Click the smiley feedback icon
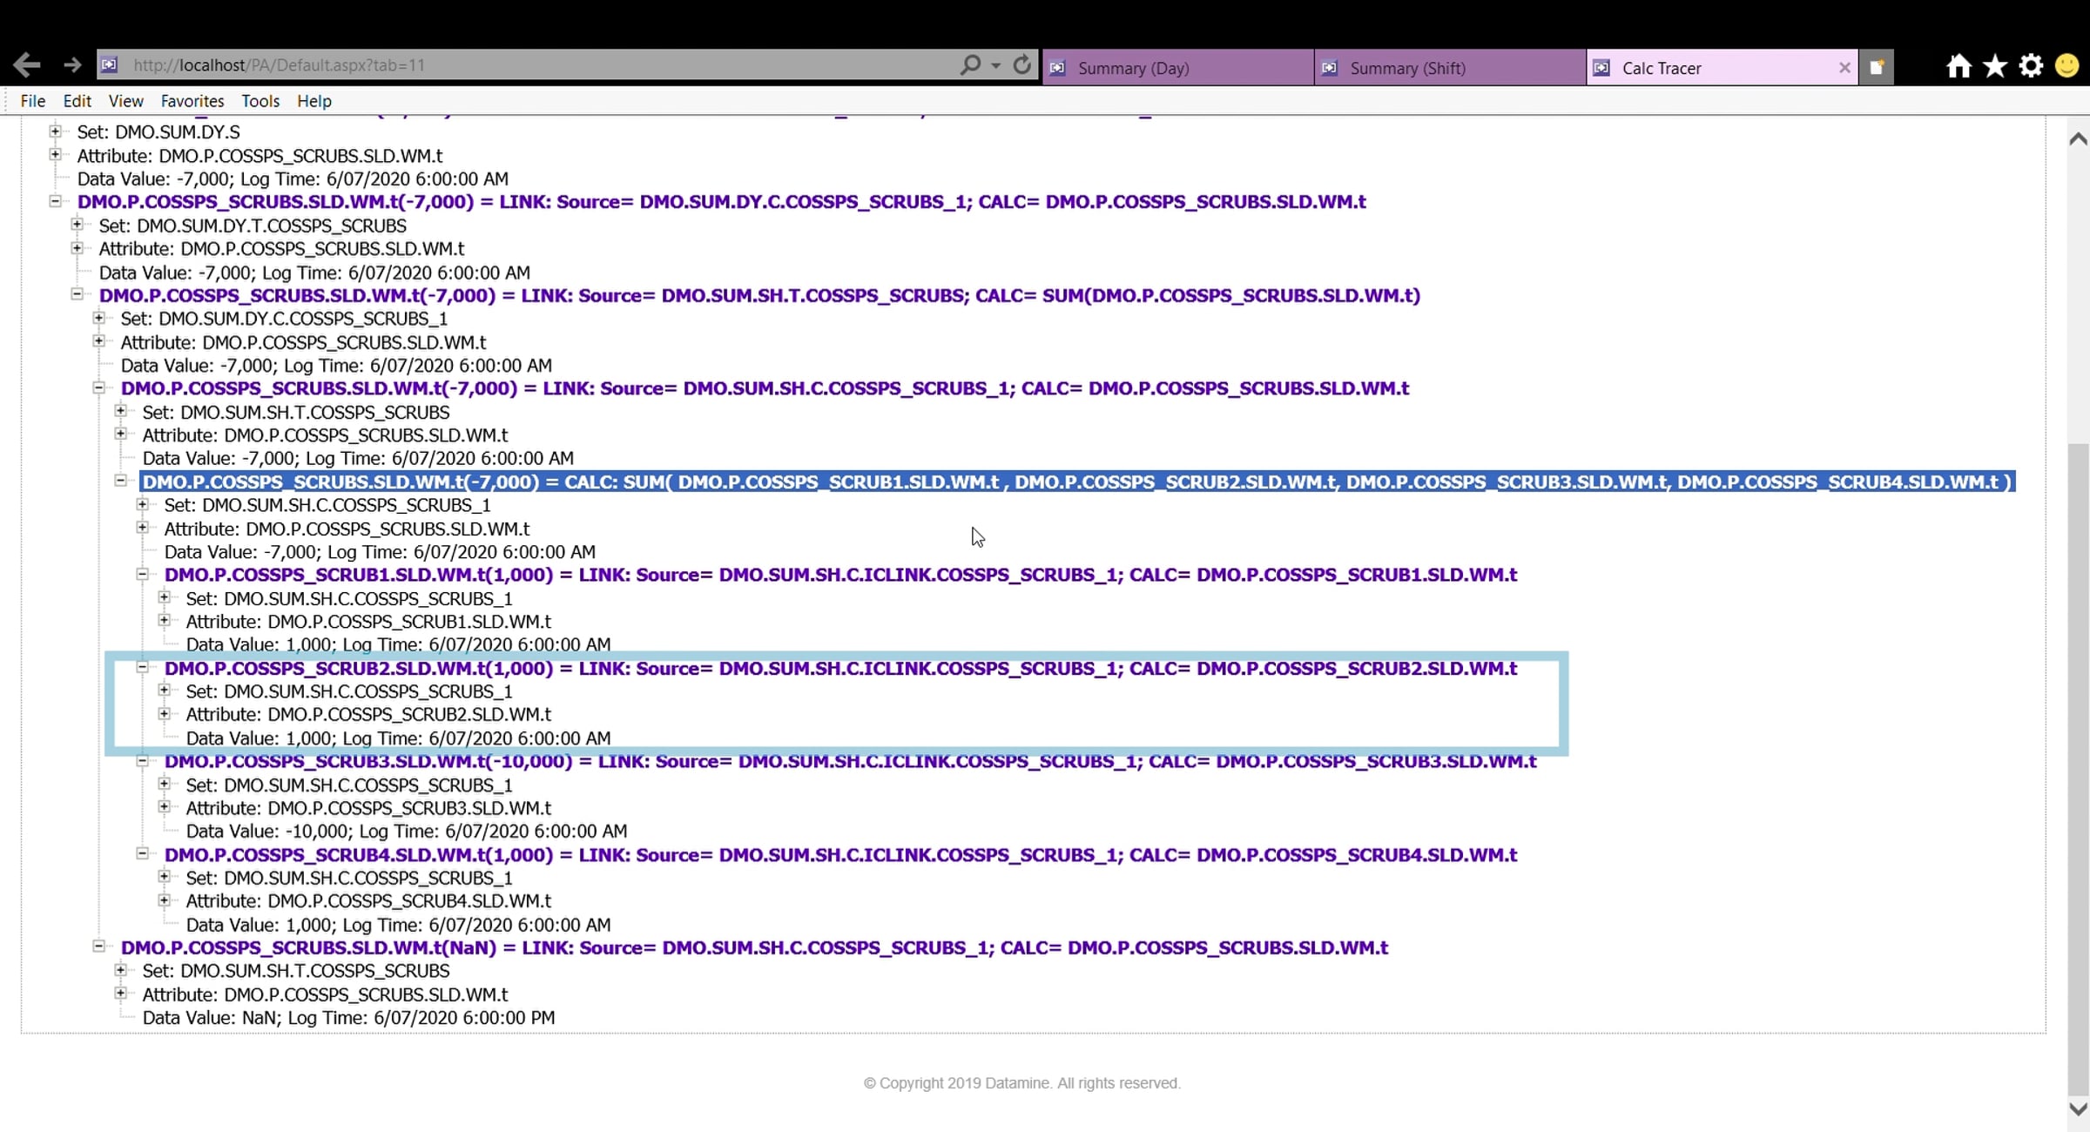2090x1132 pixels. [2066, 66]
